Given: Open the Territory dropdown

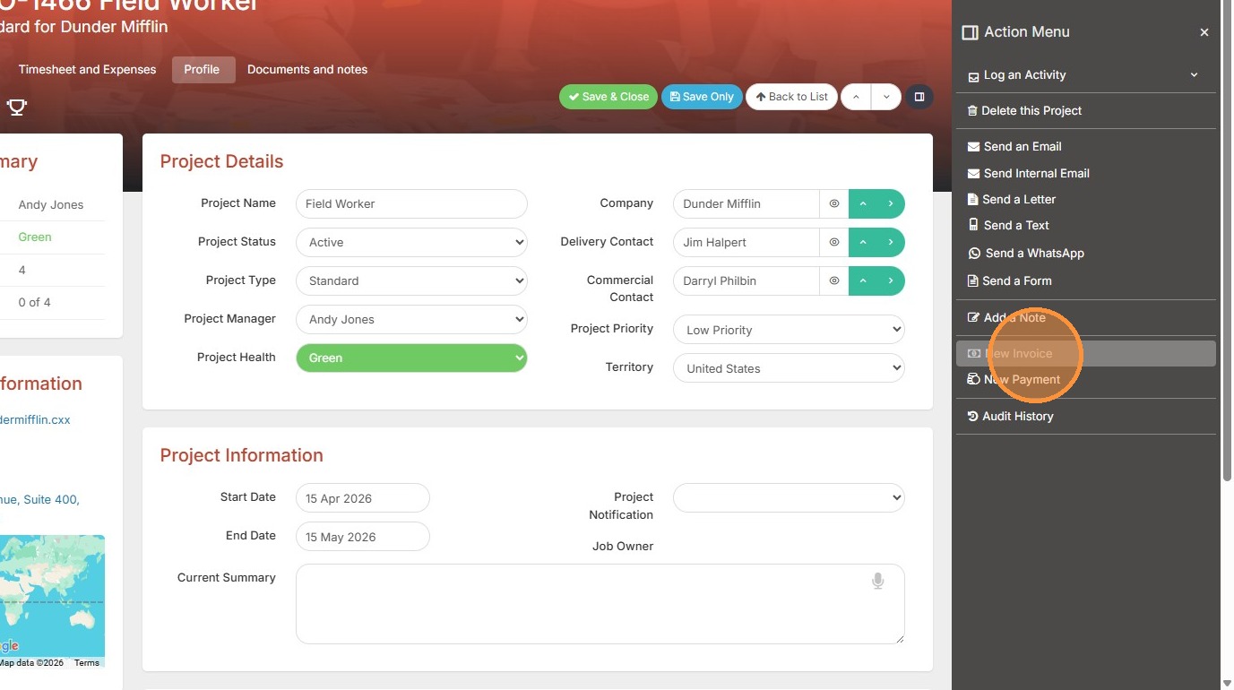Looking at the screenshot, I should point(789,368).
